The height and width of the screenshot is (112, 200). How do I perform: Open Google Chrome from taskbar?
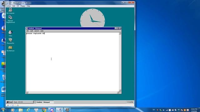pos(44,110)
